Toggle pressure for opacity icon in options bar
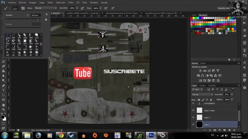The height and width of the screenshot is (139, 248). [82, 8]
